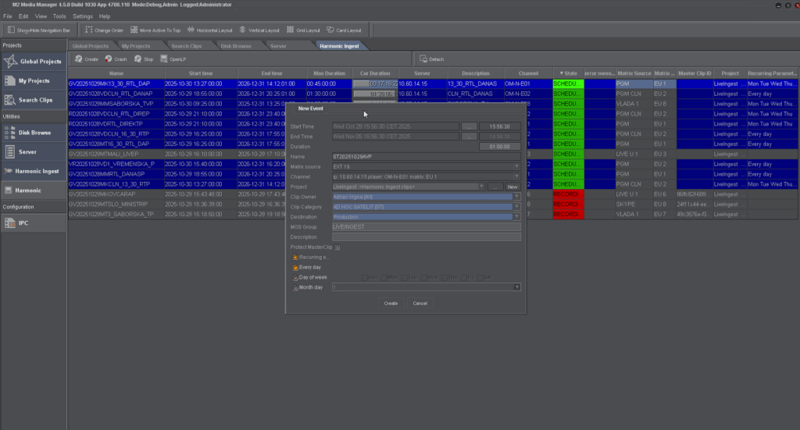Click the Create button in the dialog
800x430 pixels.
pyautogui.click(x=391, y=303)
